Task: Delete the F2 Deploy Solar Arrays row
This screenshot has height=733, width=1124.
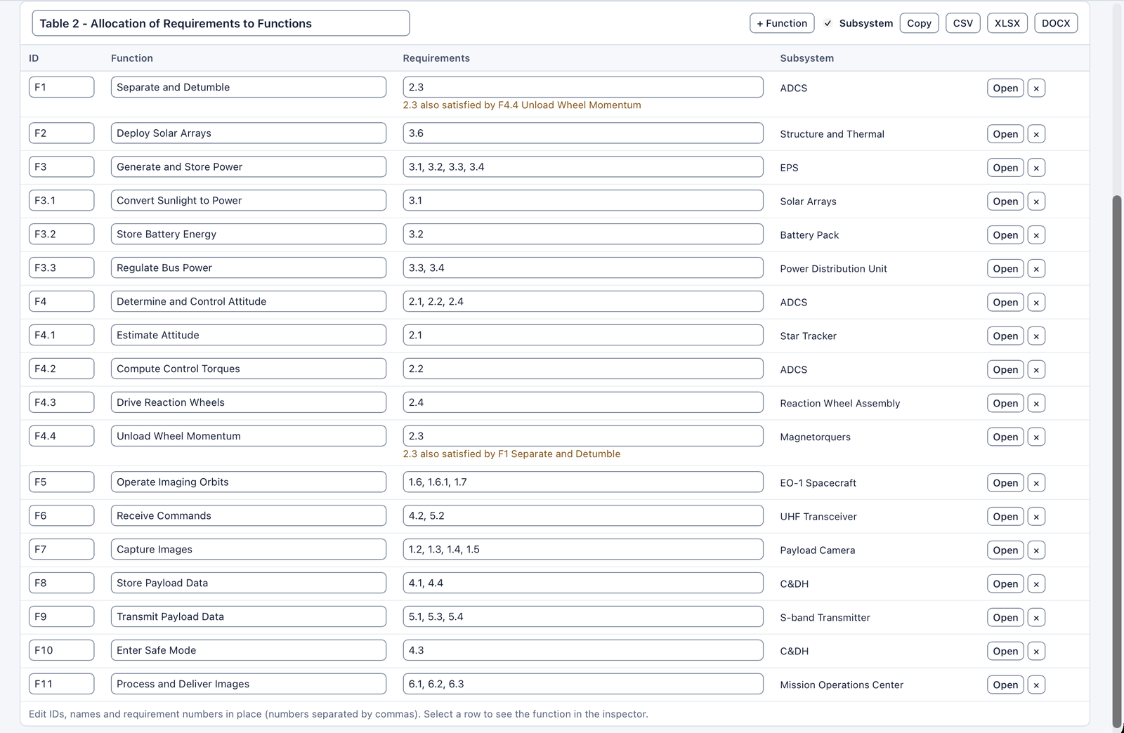Action: click(x=1036, y=134)
